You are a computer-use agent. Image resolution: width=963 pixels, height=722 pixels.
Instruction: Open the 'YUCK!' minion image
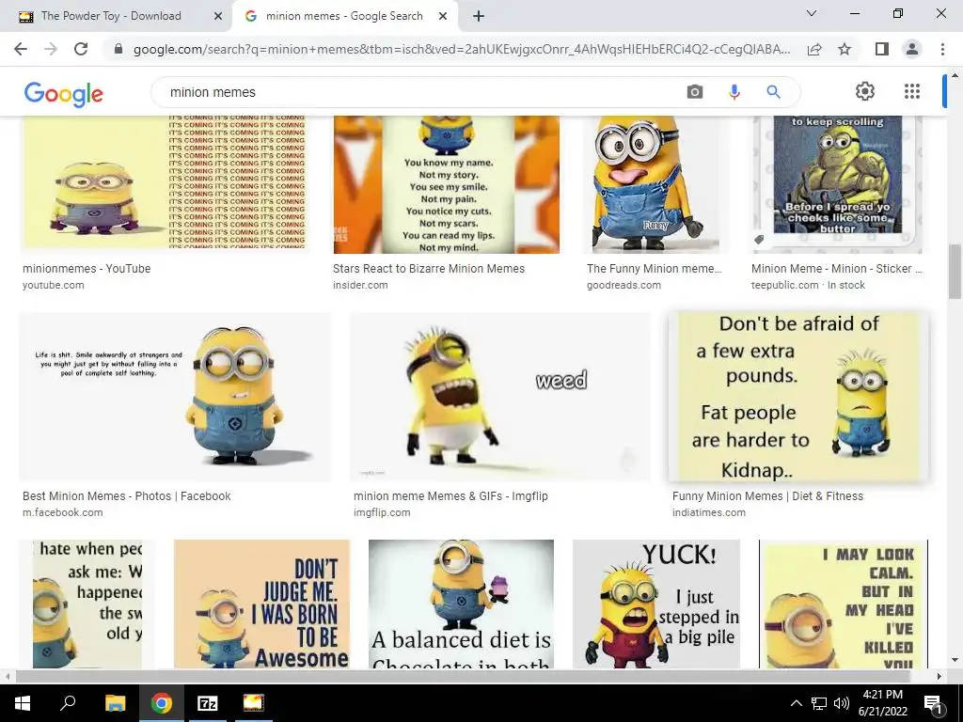(656, 604)
